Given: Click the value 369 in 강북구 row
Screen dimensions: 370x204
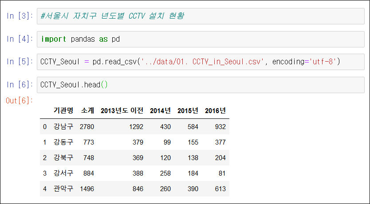Looking at the screenshot, I should 138,158.
